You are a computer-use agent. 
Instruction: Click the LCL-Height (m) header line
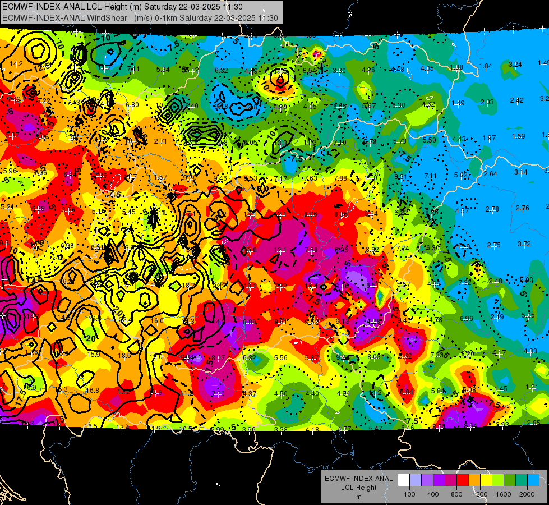122,7
